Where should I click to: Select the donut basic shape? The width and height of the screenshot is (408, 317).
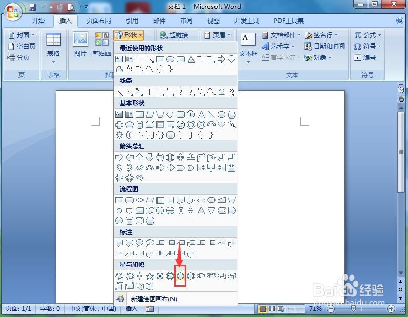coord(191,125)
